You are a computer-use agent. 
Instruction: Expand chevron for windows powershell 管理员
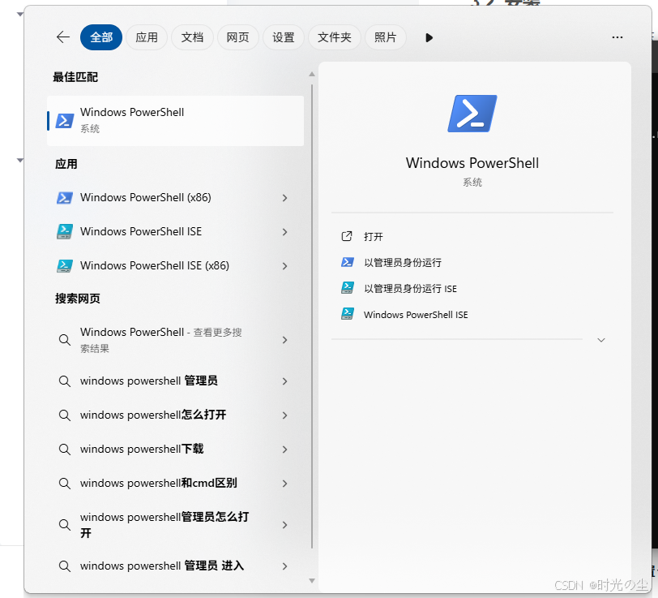285,381
